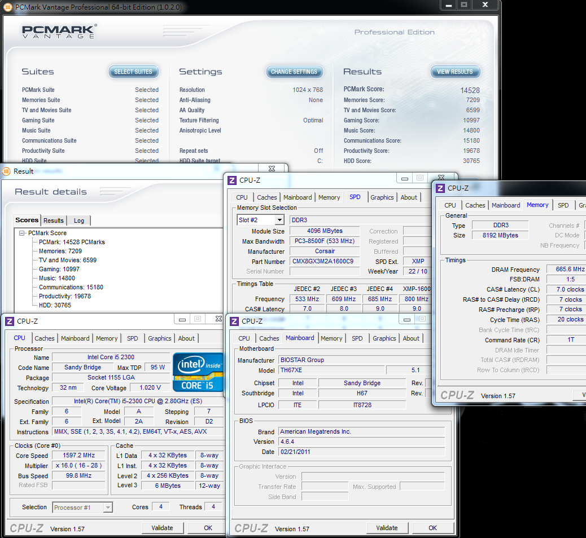Click the DRAM Frequency value 665.6 MHz

pos(566,269)
